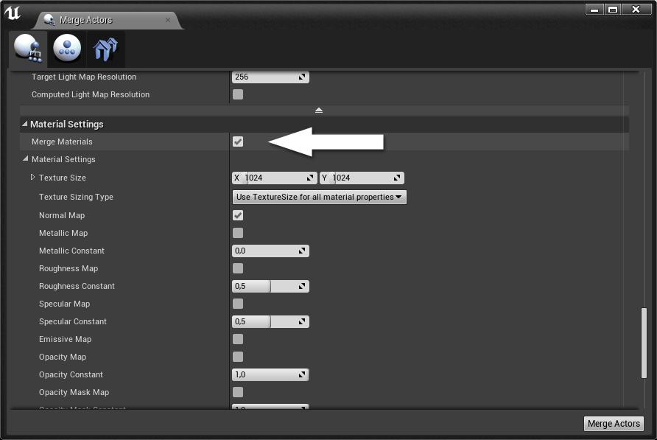Uncheck the Merge Materials checkbox
The image size is (657, 440).
238,142
